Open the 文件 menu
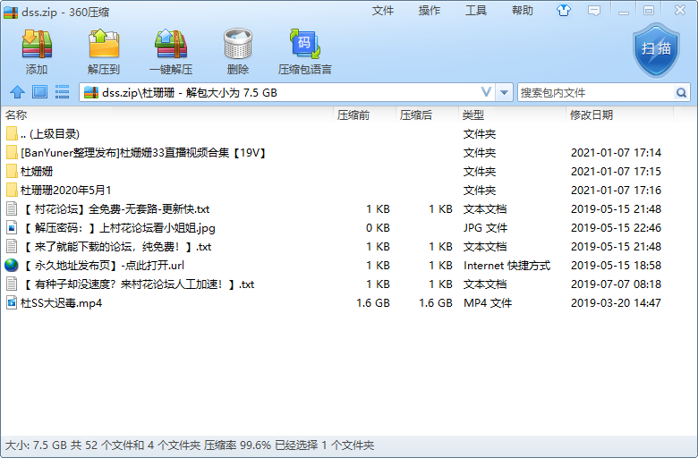The image size is (698, 458). 383,11
